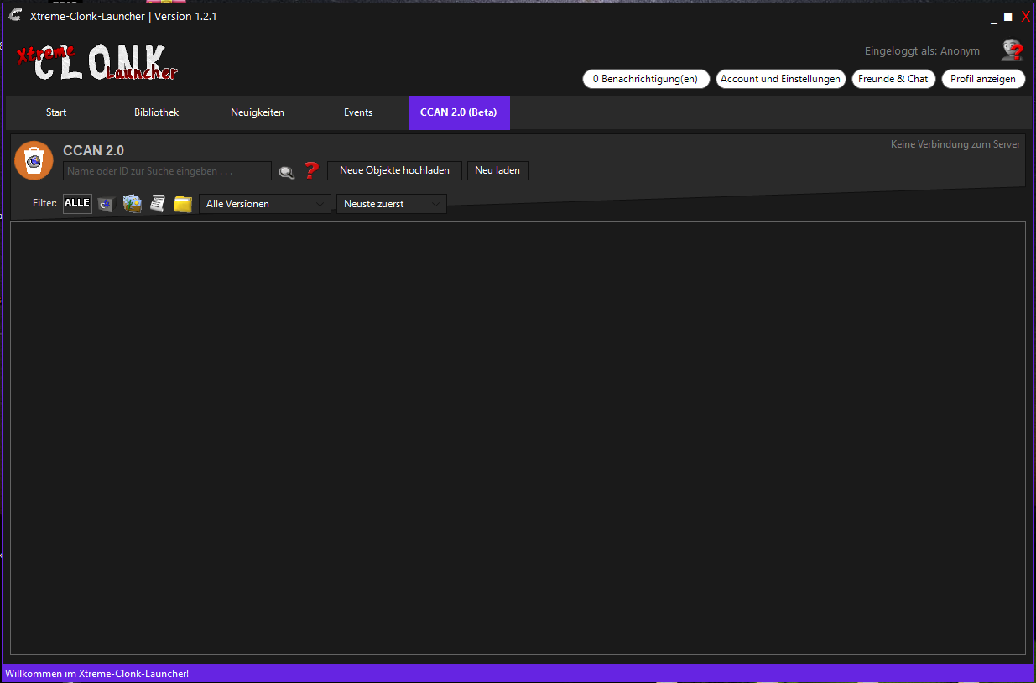Screen dimensions: 1036x683
Task: Focus the Name oder ID search field
Action: (168, 171)
